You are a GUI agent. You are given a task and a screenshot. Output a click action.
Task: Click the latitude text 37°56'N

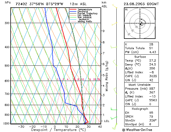point(36,4)
